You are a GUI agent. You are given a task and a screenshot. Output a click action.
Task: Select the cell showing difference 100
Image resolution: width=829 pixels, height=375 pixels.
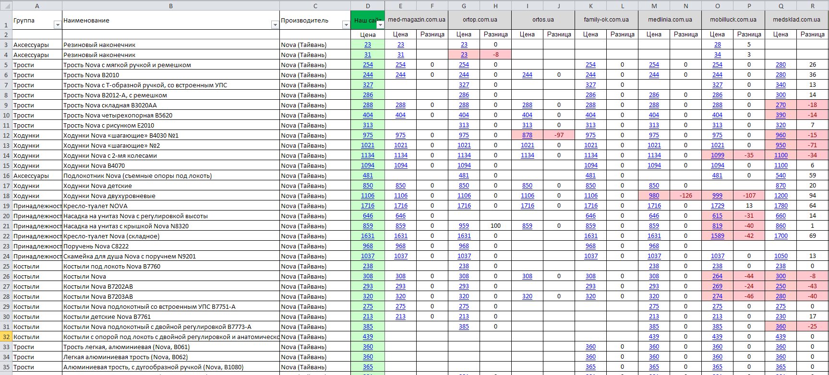[495, 226]
